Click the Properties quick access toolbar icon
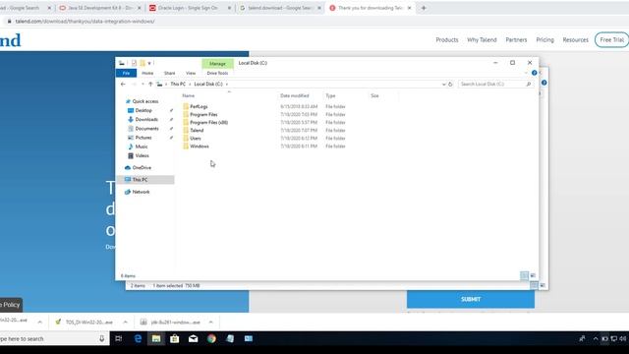 coord(134,63)
